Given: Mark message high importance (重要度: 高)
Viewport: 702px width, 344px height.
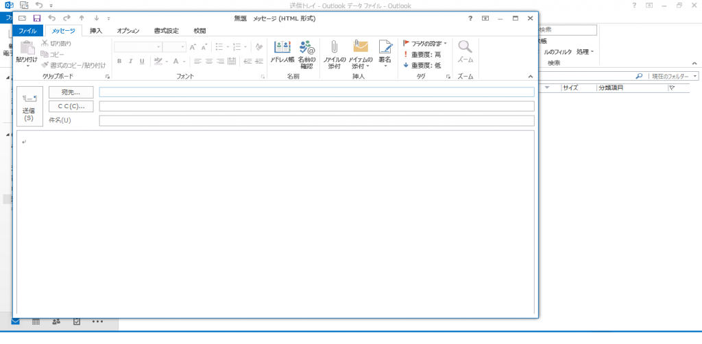Looking at the screenshot, I should [422, 54].
